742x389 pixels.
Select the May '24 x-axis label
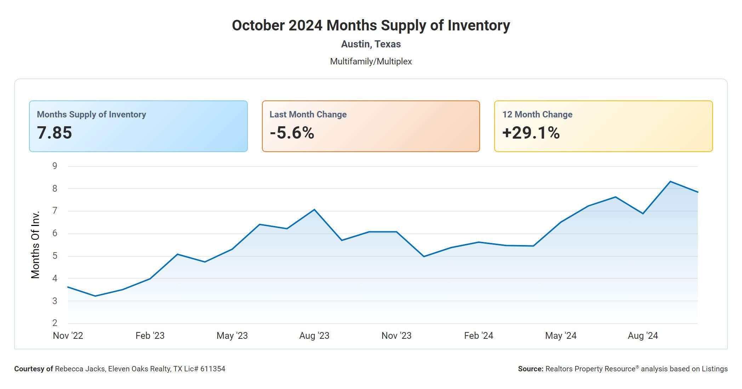tap(561, 336)
